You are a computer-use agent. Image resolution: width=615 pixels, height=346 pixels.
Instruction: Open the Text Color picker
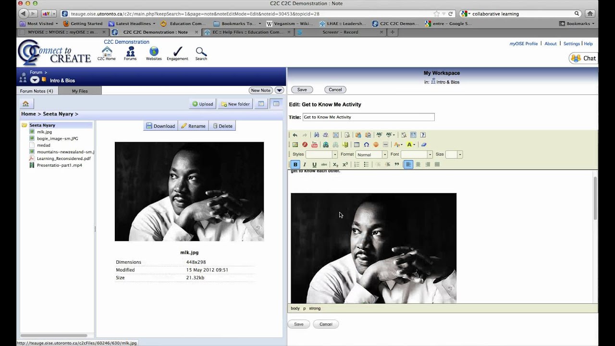point(398,145)
